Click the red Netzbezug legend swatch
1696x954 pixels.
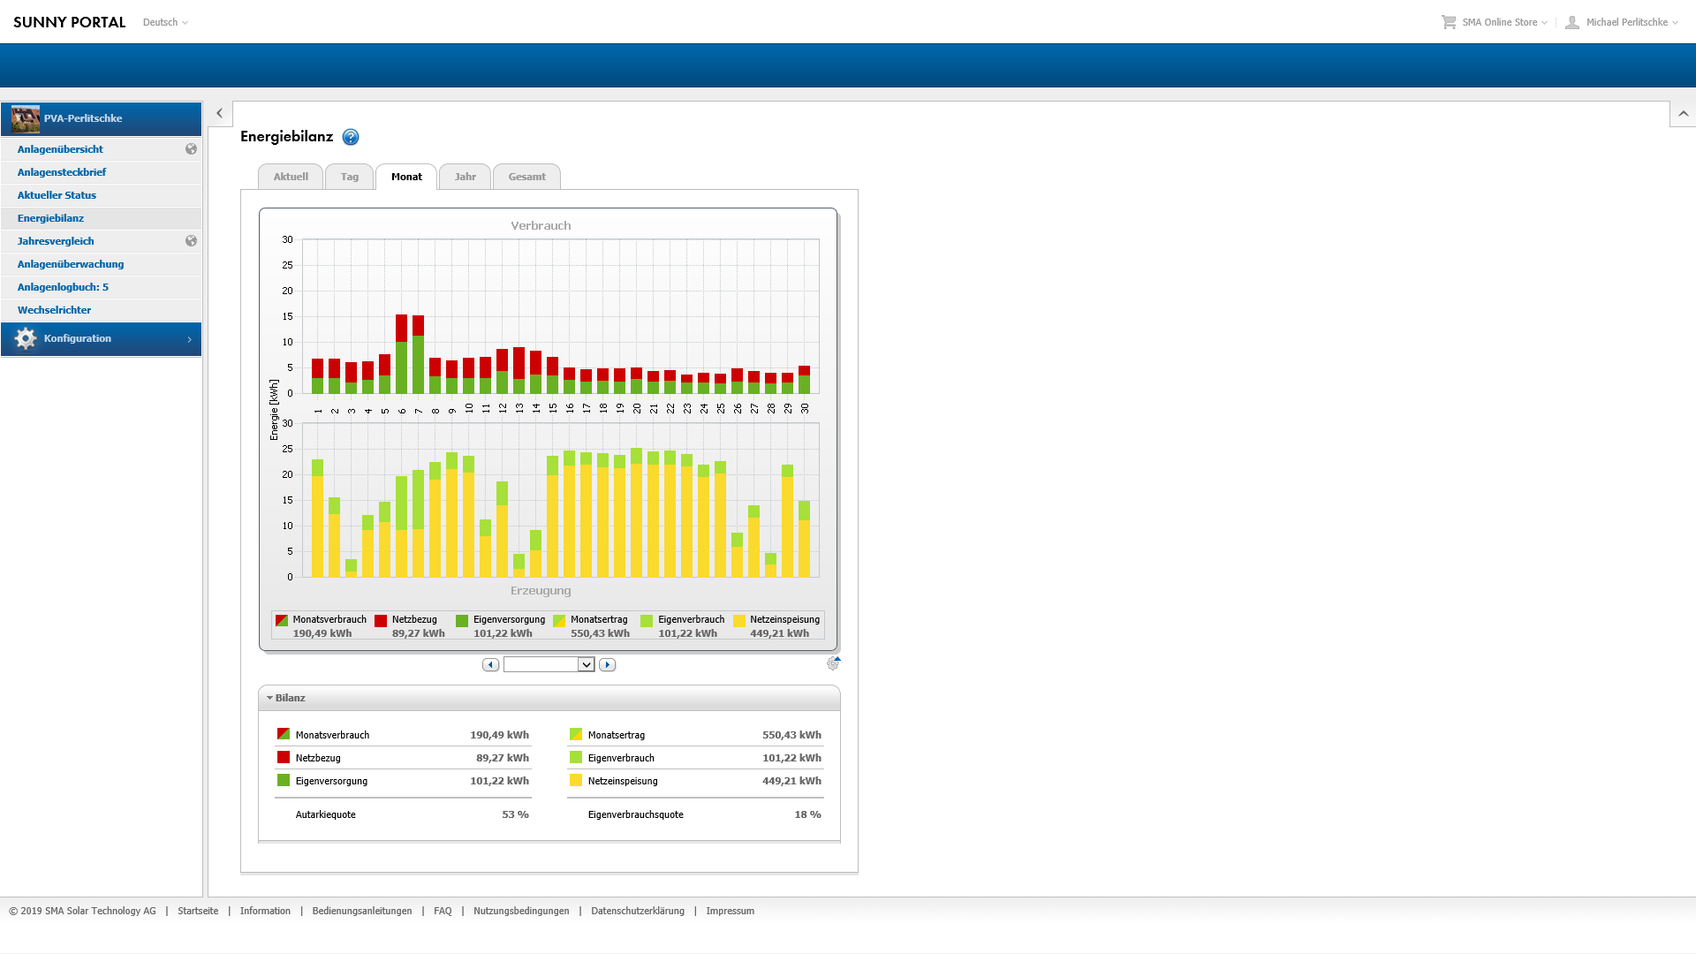click(381, 621)
